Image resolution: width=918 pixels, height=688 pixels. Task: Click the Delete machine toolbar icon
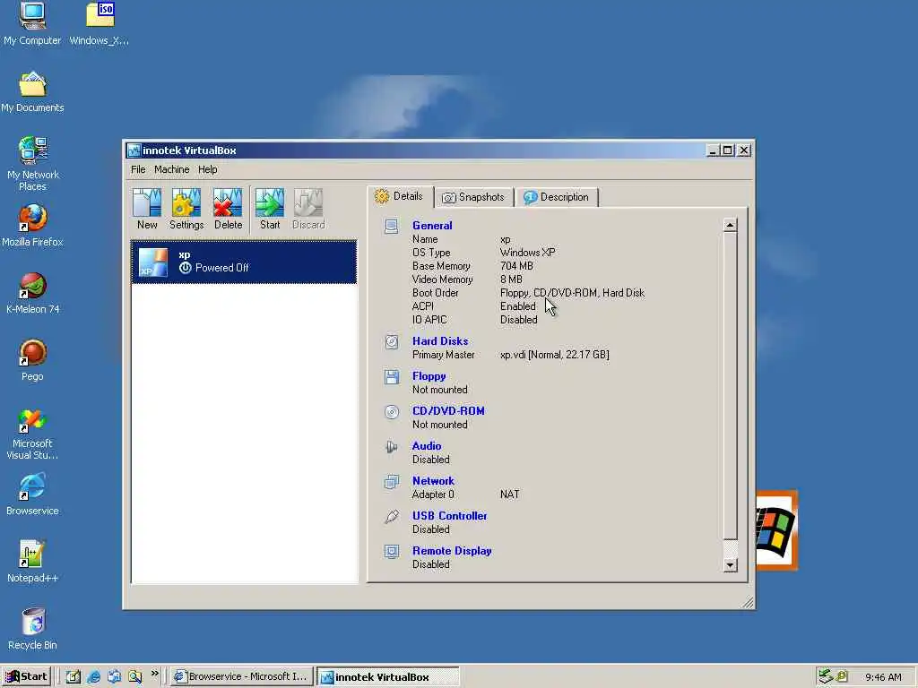[x=228, y=209]
